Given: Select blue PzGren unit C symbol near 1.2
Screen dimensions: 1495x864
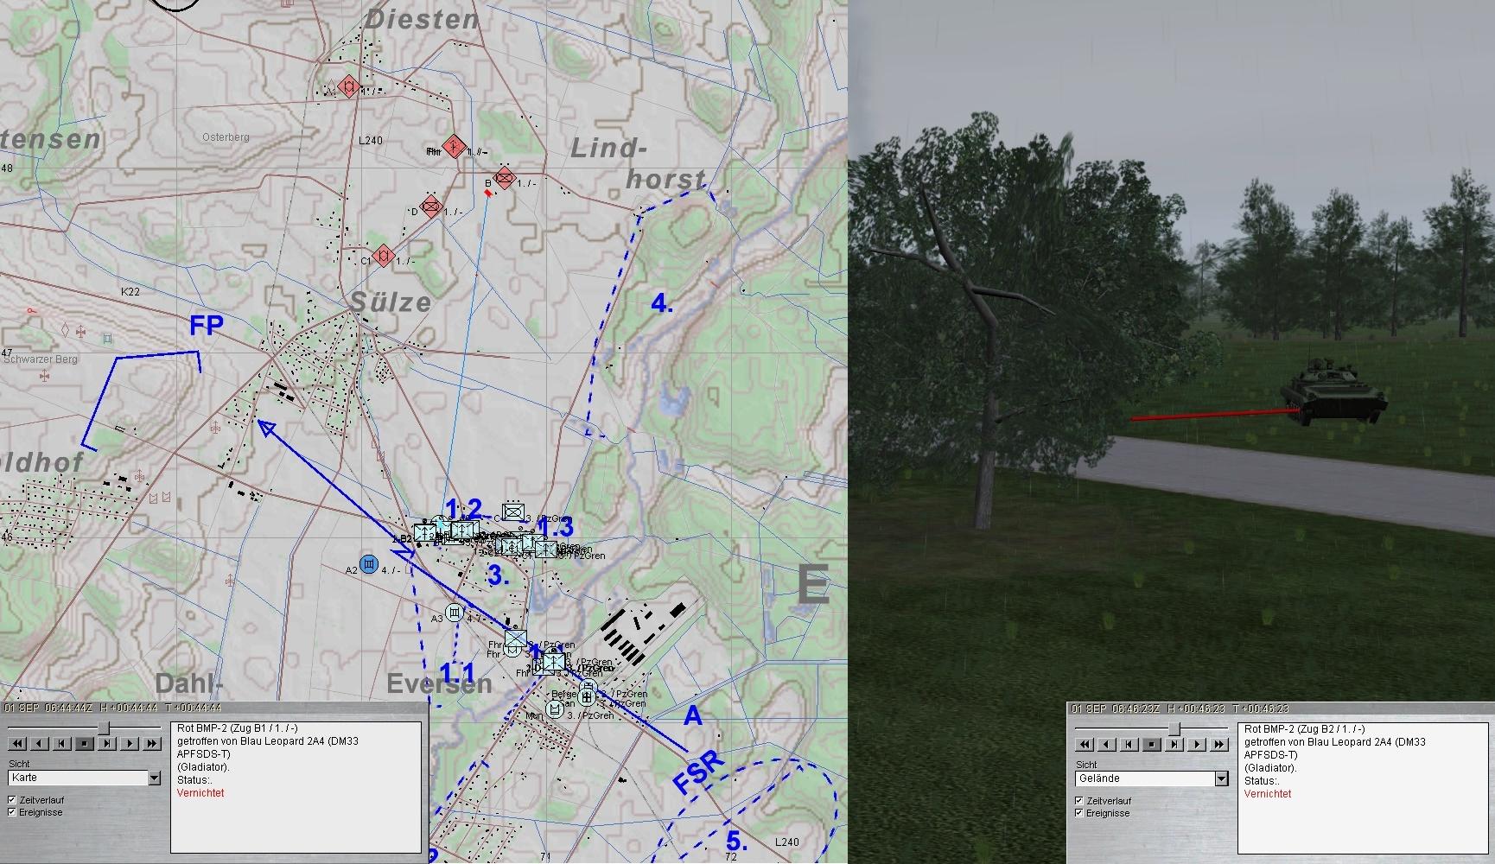Looking at the screenshot, I should (x=513, y=512).
